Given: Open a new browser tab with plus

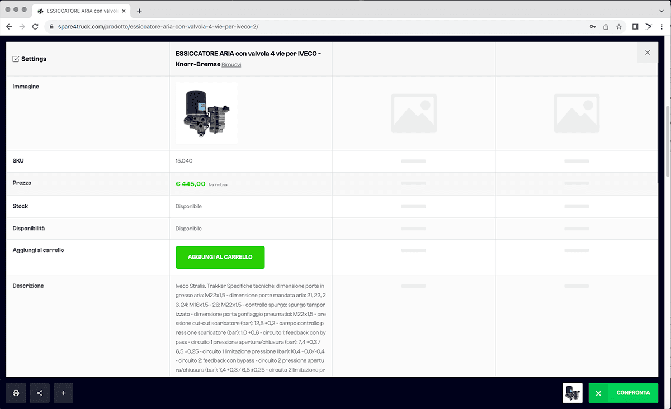Looking at the screenshot, I should pyautogui.click(x=139, y=11).
